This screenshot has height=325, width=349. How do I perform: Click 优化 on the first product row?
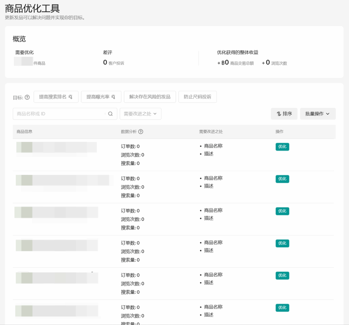coord(282,147)
